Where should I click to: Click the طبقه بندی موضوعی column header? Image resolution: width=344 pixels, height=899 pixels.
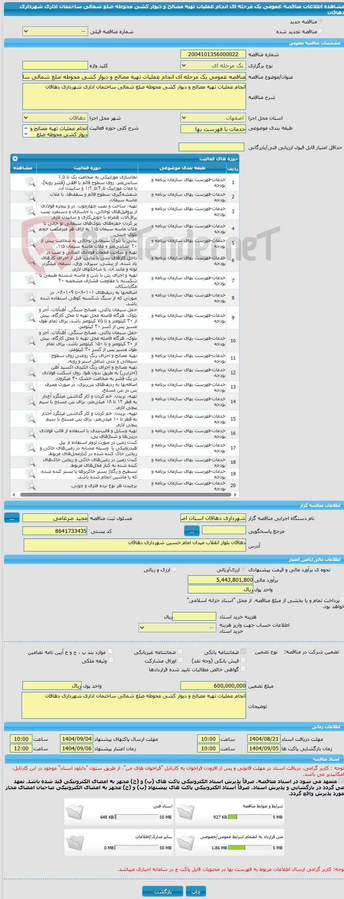coord(182,168)
